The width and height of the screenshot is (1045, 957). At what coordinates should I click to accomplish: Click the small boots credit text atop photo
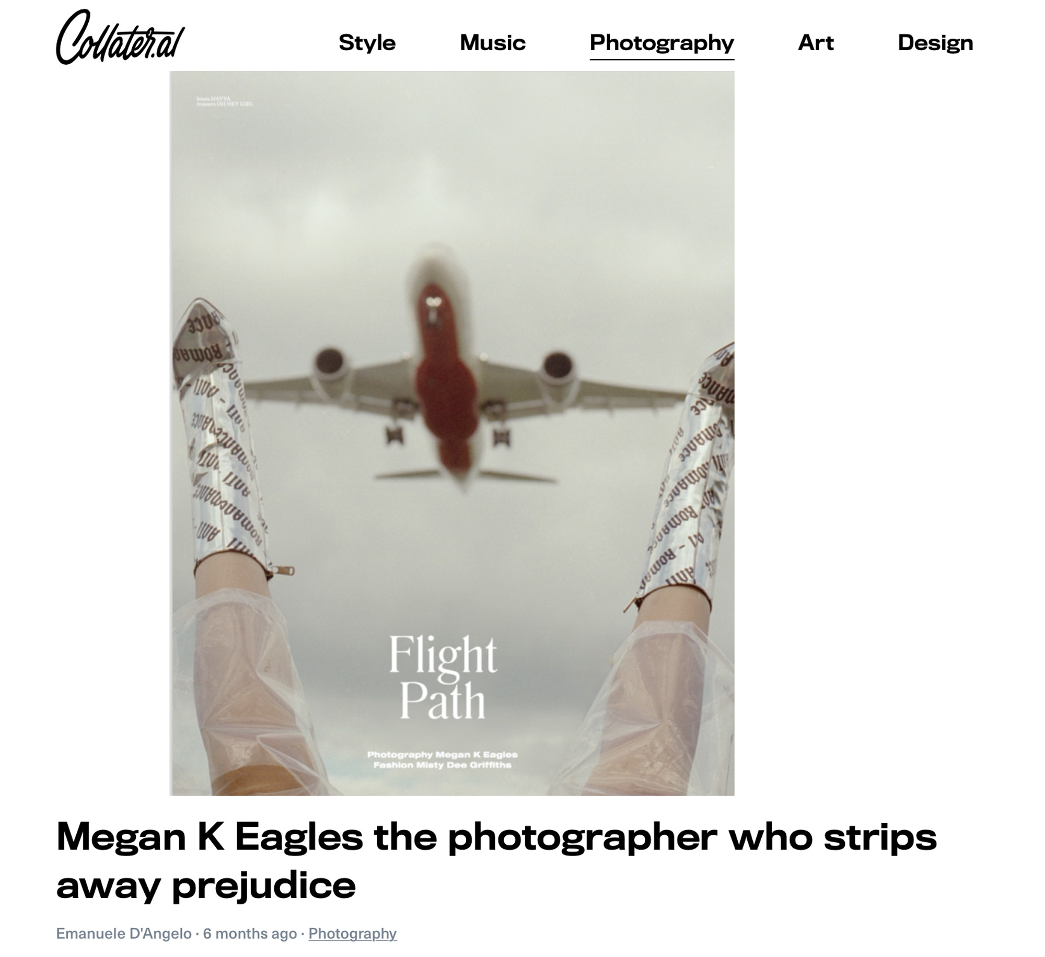(225, 101)
